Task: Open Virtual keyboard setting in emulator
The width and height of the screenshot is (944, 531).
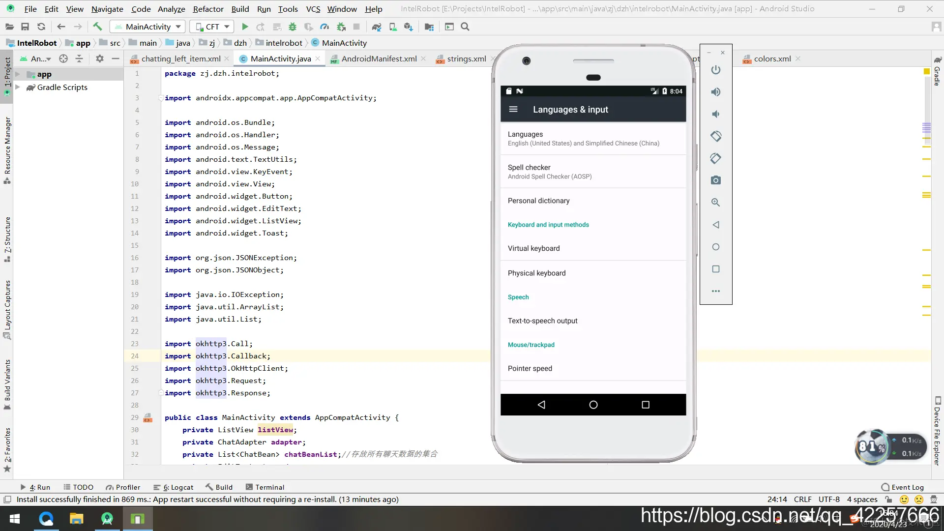Action: 533,248
